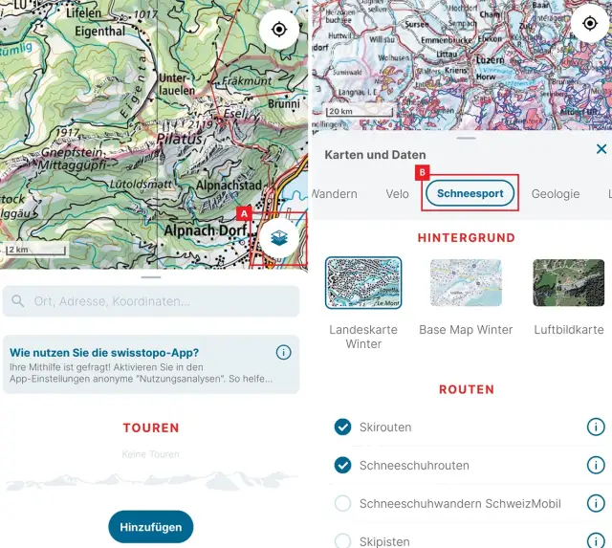Screen dimensions: 612x548
Task: Click the Schneeschuhrouten label text
Action: 414,465
